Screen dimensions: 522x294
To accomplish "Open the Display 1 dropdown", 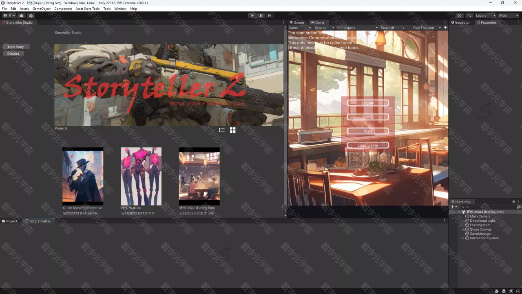I will pyautogui.click(x=324, y=28).
